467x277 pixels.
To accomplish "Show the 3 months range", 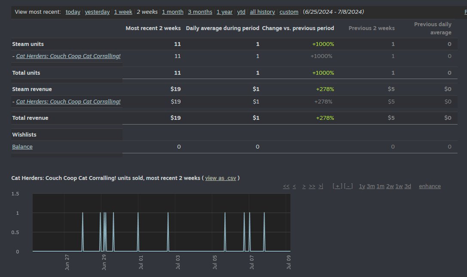I will pos(200,12).
